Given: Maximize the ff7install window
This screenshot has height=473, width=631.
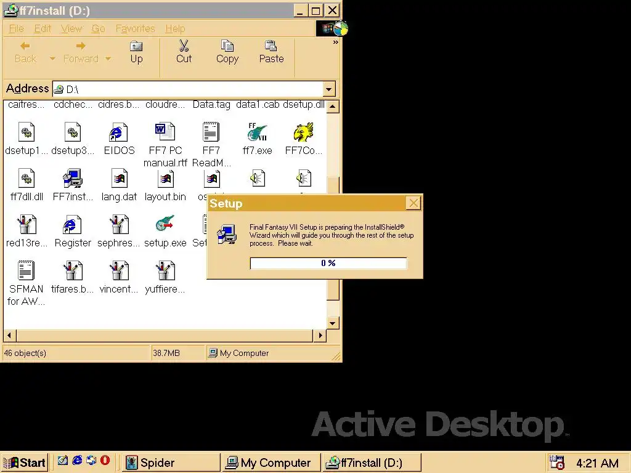Looking at the screenshot, I should tap(316, 10).
